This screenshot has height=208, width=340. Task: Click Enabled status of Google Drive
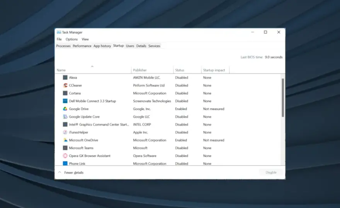click(181, 109)
